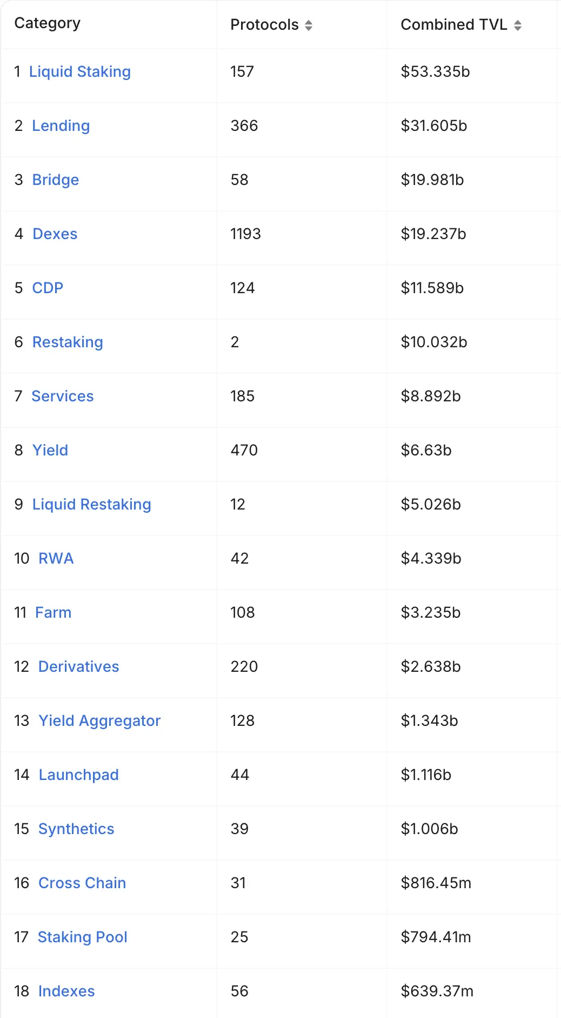Click the Launchpad category link
This screenshot has height=1018, width=561.
point(79,775)
